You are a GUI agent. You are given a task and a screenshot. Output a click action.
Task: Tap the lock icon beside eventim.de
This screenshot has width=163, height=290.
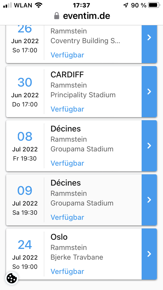57,16
